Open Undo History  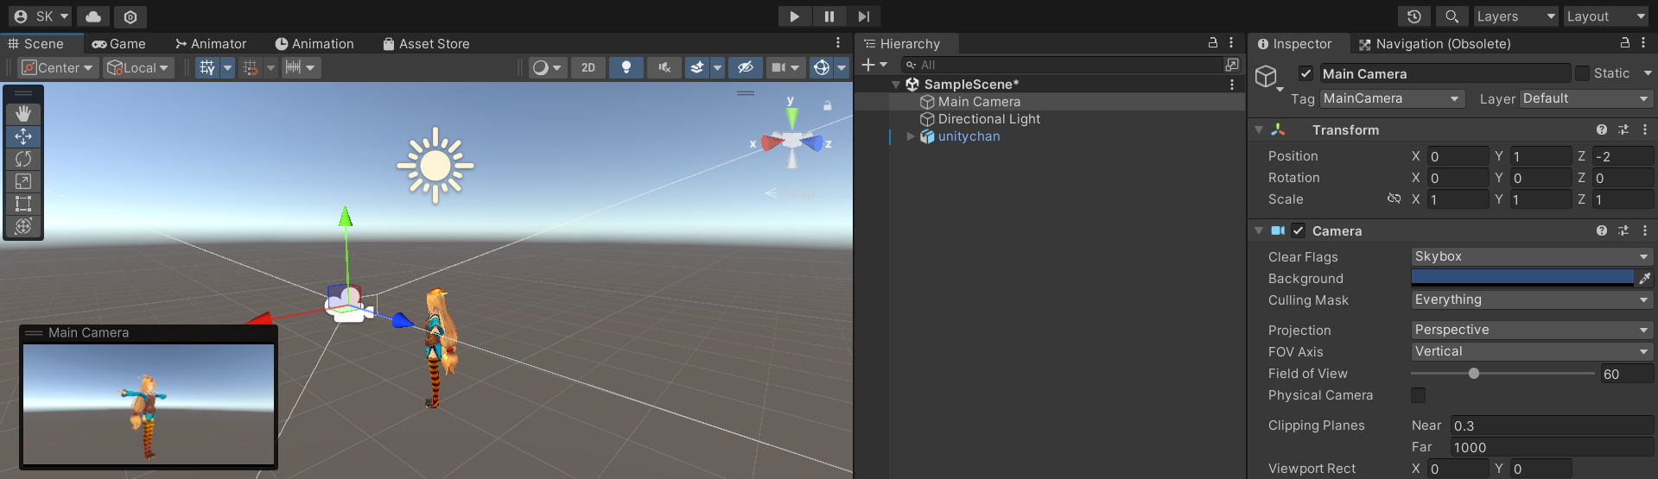click(1414, 16)
